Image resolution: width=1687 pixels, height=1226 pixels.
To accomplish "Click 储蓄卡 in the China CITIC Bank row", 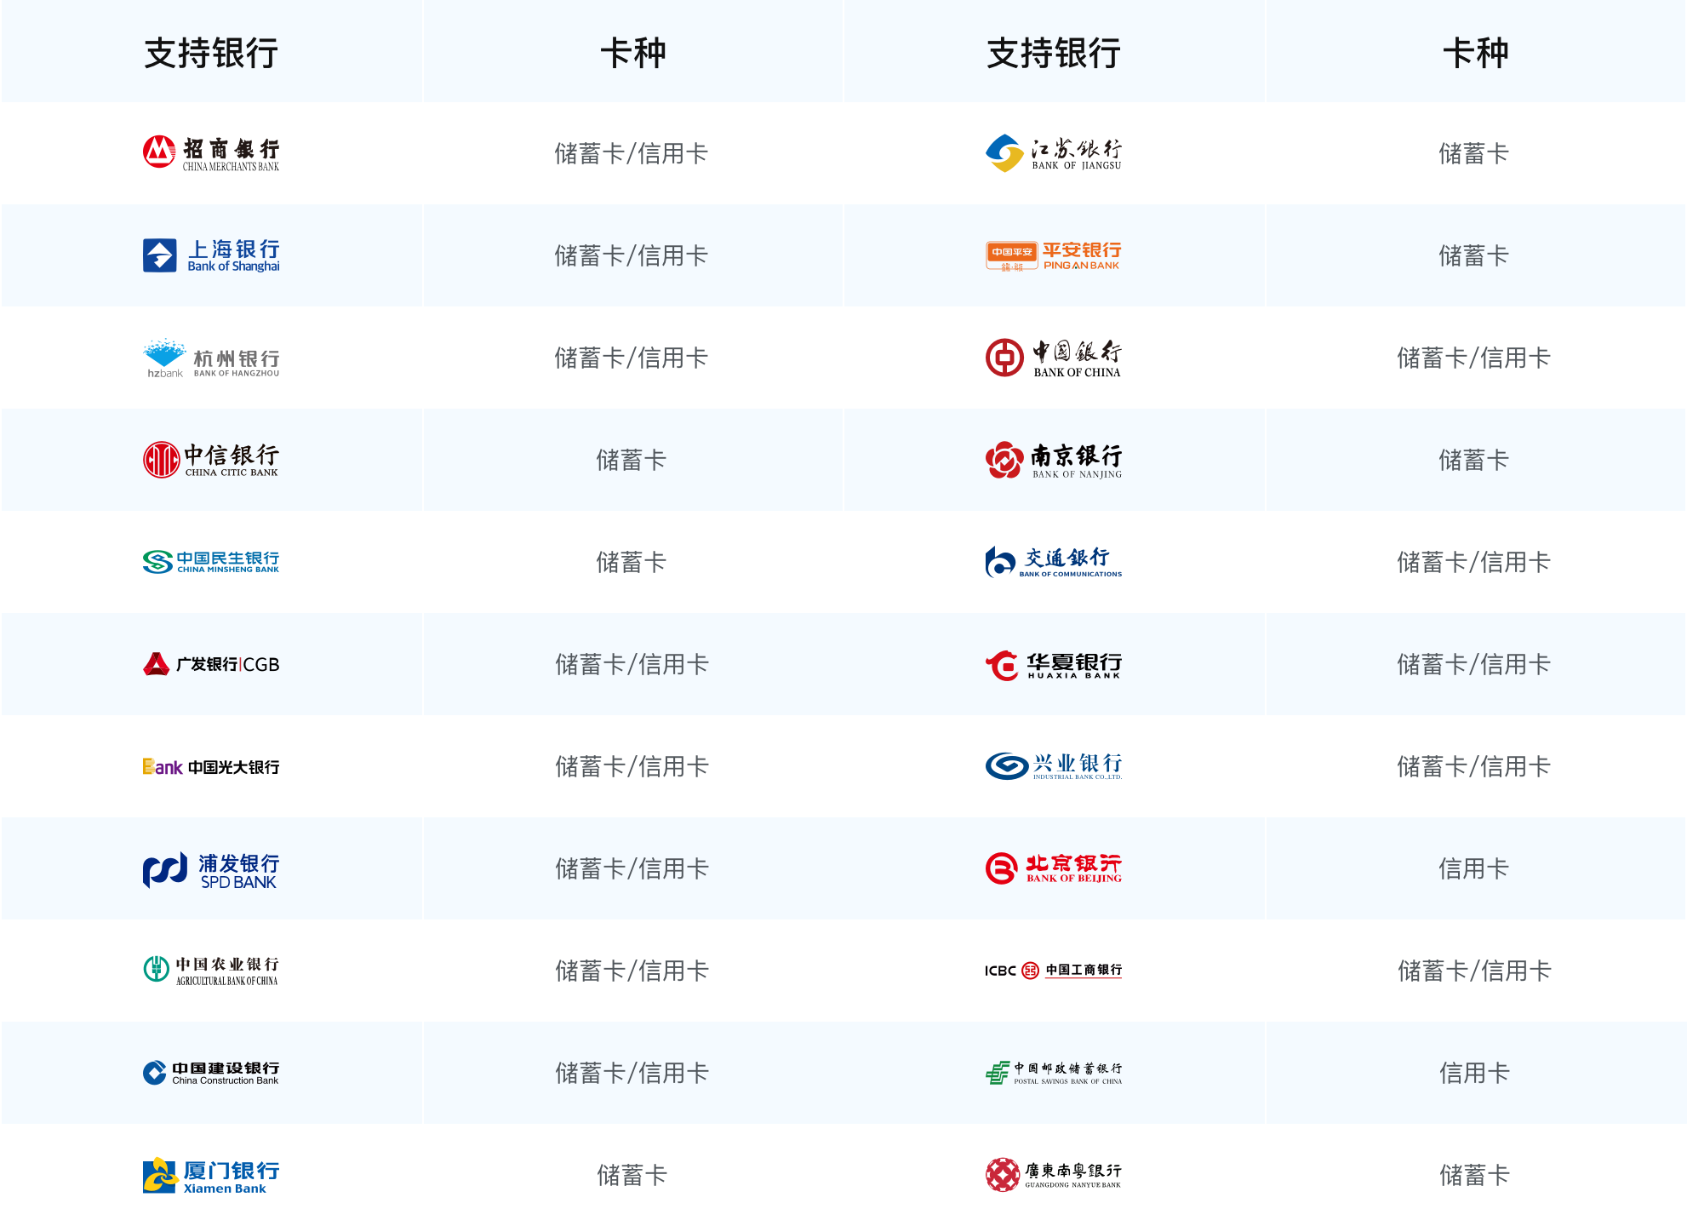I will (x=632, y=460).
